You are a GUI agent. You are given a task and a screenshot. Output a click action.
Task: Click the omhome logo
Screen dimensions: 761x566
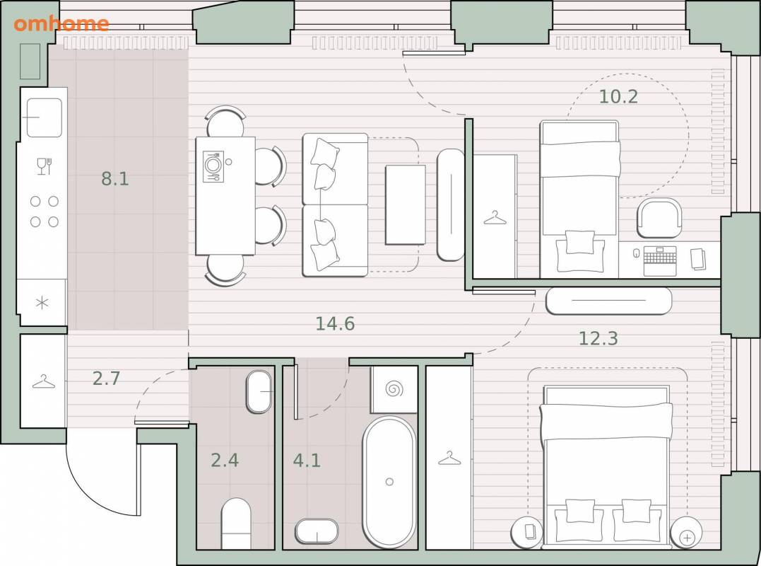click(61, 23)
